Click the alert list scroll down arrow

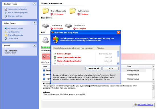tap(118, 63)
